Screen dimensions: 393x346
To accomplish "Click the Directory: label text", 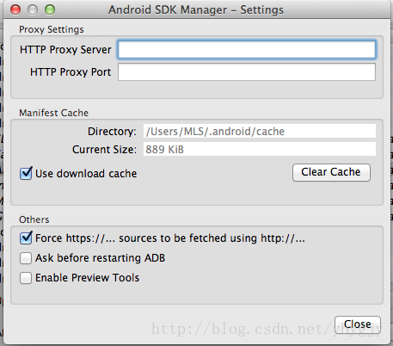I will pyautogui.click(x=112, y=132).
